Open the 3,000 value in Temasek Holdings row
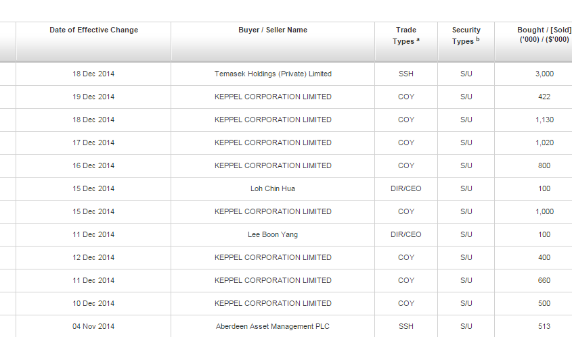The width and height of the screenshot is (572, 337). 544,74
